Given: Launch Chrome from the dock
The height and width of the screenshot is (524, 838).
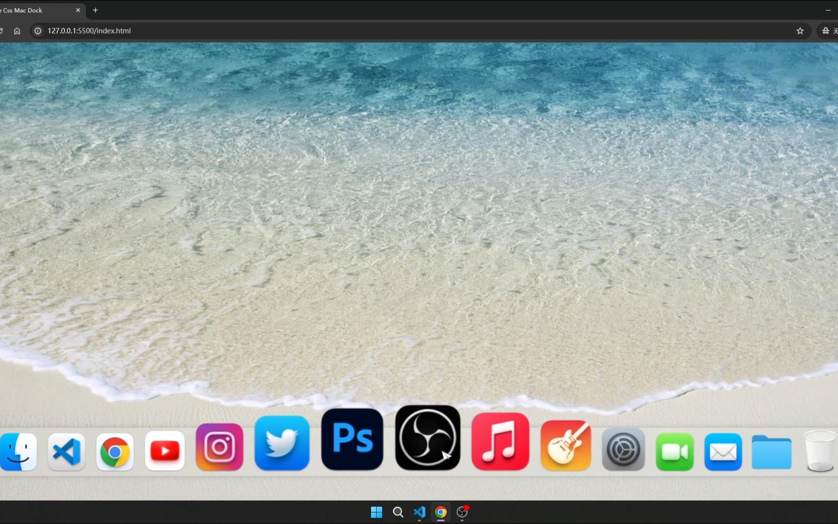Looking at the screenshot, I should tap(114, 452).
